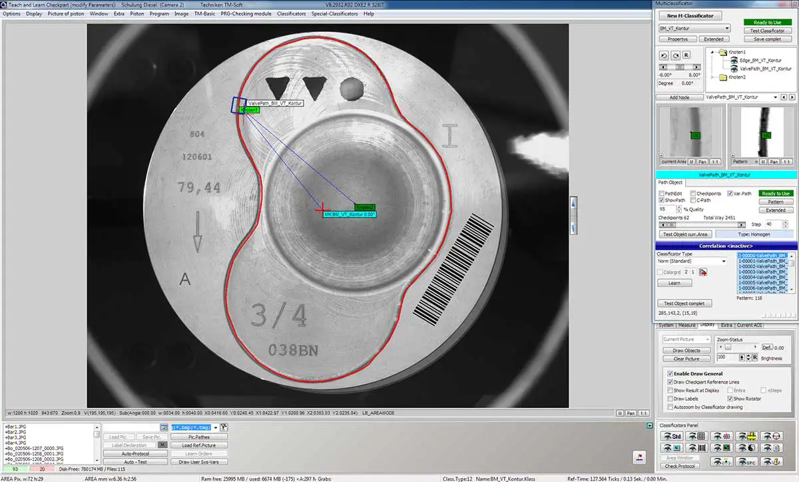Click the Test Object complet button
799x482 pixels.
tap(684, 304)
